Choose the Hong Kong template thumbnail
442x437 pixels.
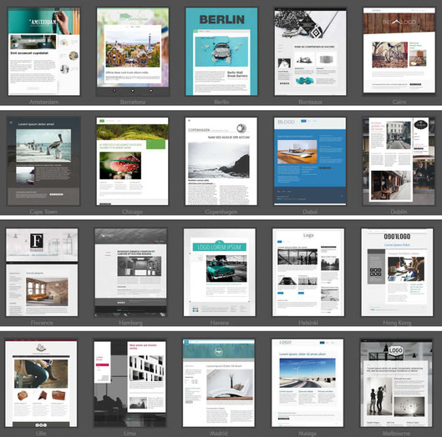(x=397, y=272)
